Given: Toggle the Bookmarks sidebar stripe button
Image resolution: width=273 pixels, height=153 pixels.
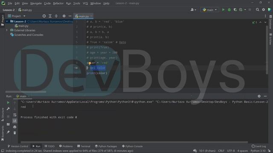Looking at the screenshot, I should (3, 133).
